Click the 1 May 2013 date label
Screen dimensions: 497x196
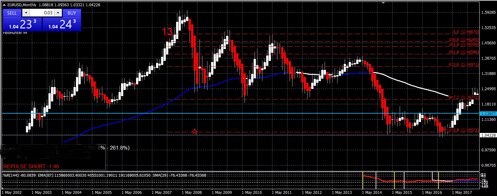point(342,193)
